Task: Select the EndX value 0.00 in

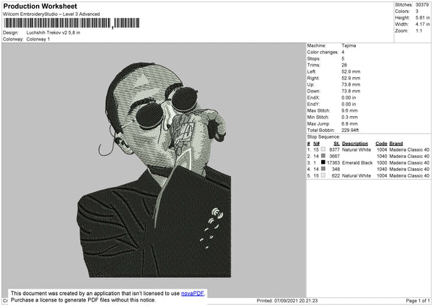Action: click(349, 97)
